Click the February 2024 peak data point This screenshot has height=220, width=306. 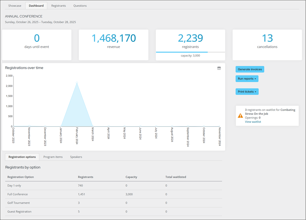(x=77, y=82)
